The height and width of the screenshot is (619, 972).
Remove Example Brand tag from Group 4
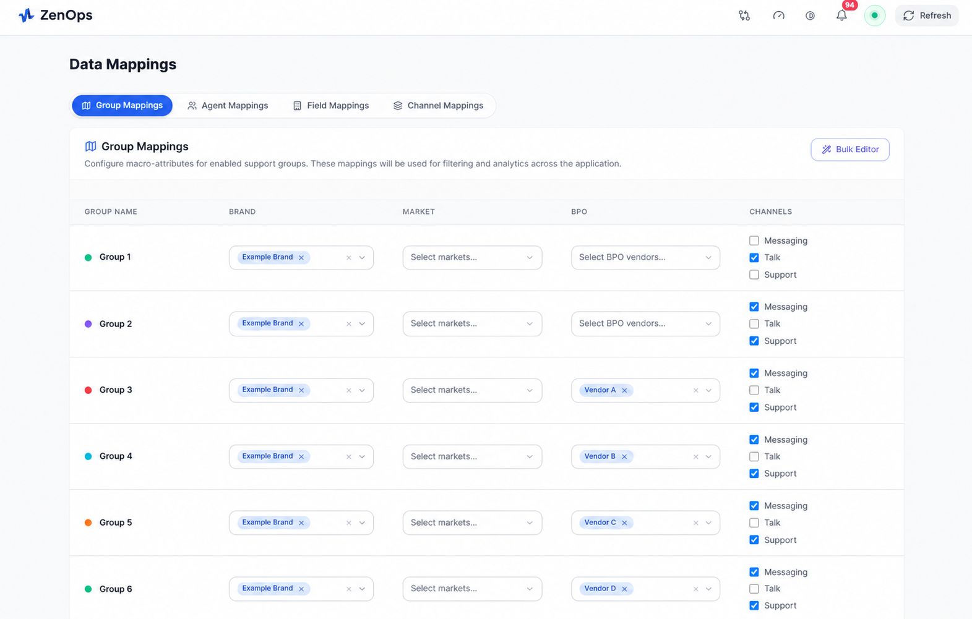point(301,456)
